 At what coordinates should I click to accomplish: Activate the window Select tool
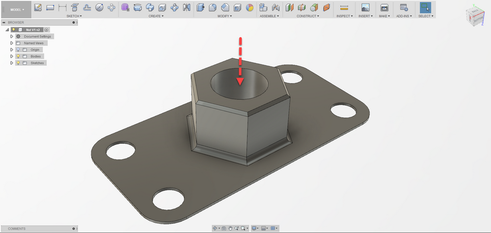click(426, 7)
